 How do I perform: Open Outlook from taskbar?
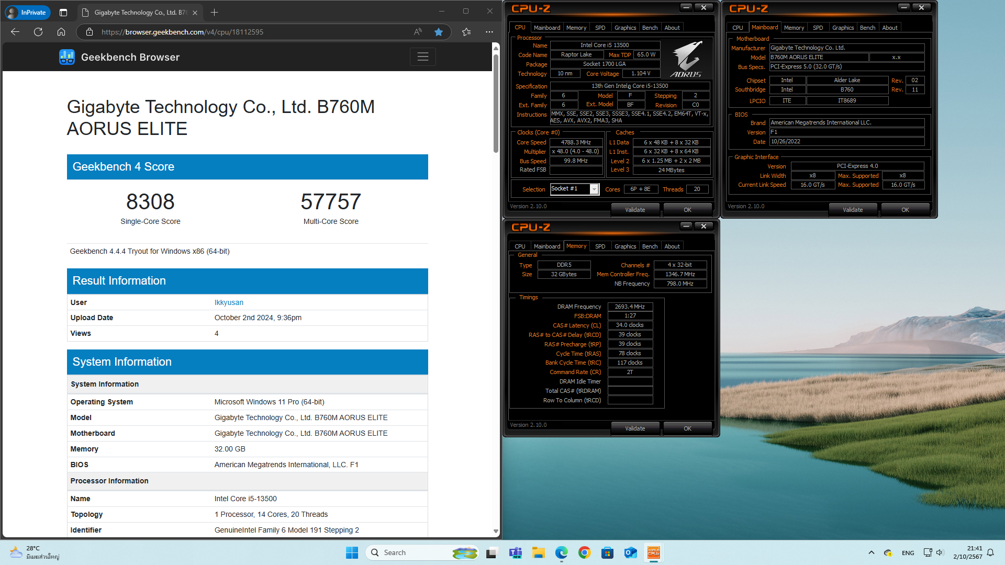coord(631,552)
